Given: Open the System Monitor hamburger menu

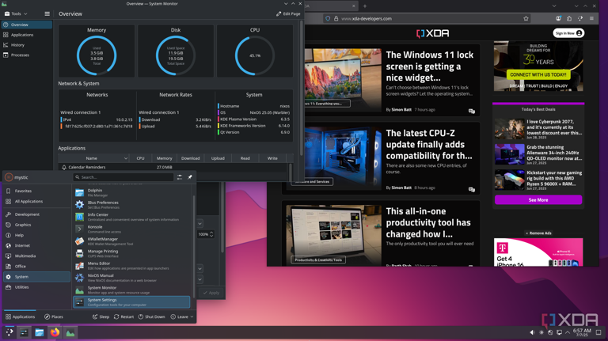Looking at the screenshot, I should pyautogui.click(x=47, y=13).
